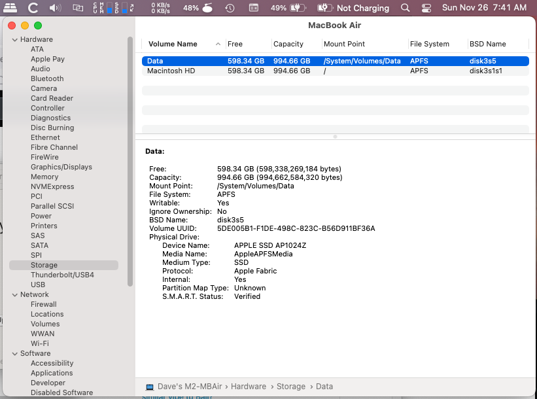Open Spotlight search magnifier in menu bar

[405, 8]
